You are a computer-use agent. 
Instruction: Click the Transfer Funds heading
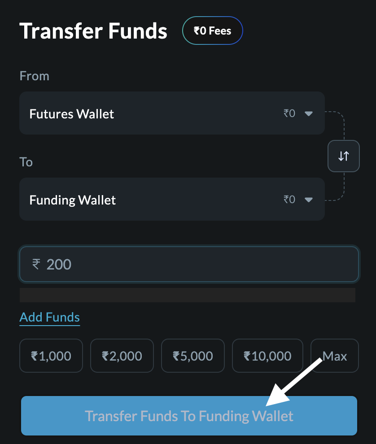[x=93, y=31]
